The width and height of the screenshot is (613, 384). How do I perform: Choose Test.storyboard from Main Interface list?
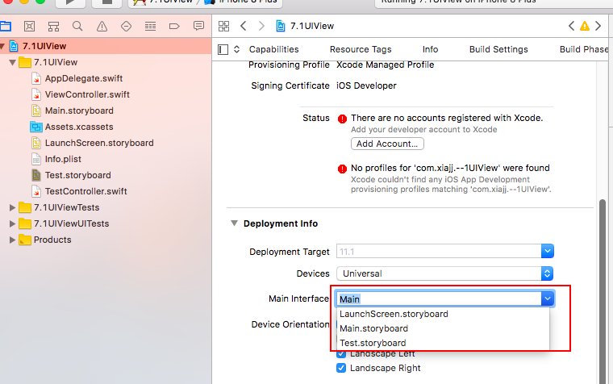[x=373, y=343]
